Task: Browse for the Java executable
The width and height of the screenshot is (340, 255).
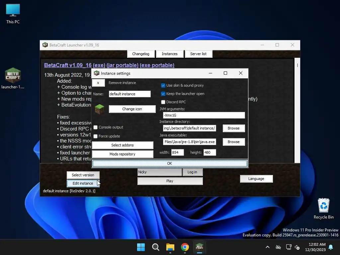Action: tap(234, 142)
